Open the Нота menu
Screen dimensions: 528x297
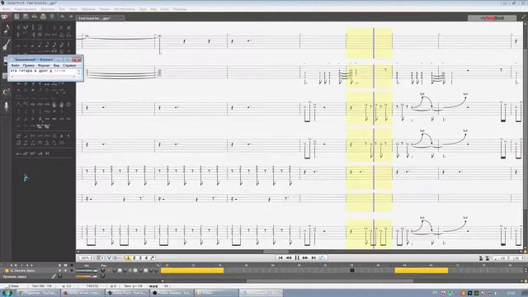73,9
